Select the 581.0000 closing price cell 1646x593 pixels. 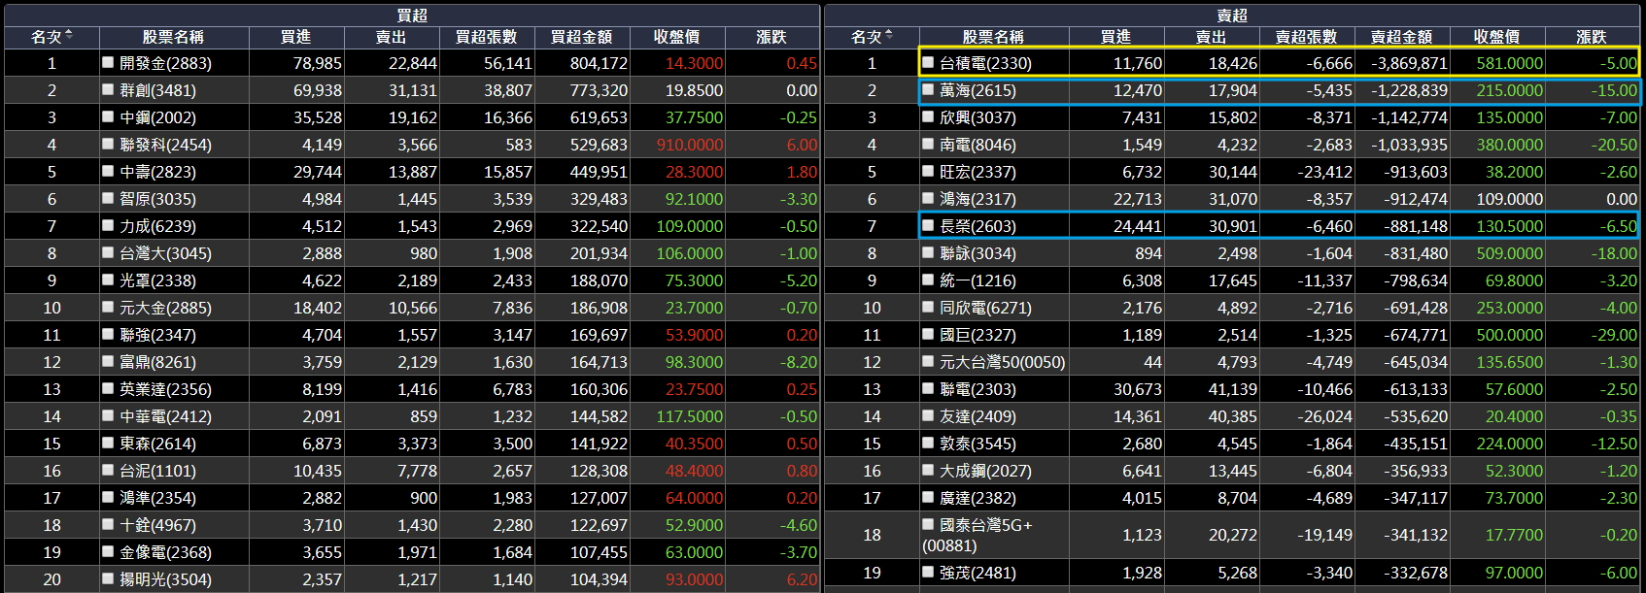tap(1497, 63)
